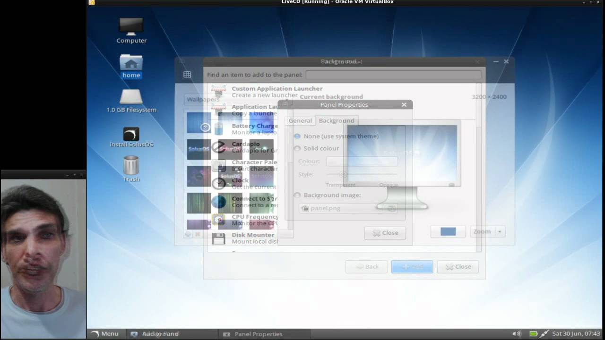Click the Style transparency slider

tap(362, 174)
